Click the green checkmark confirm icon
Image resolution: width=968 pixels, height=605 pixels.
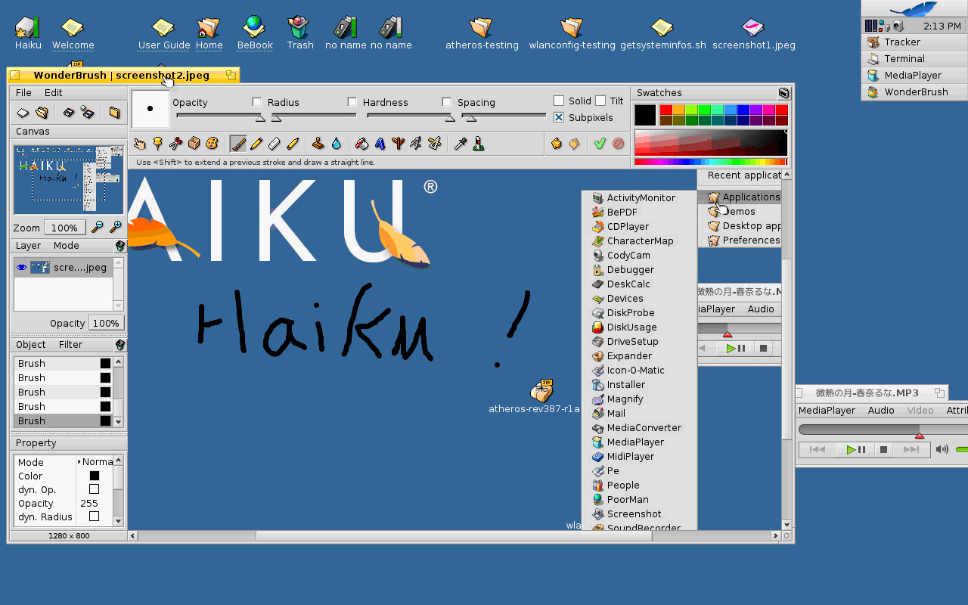600,143
